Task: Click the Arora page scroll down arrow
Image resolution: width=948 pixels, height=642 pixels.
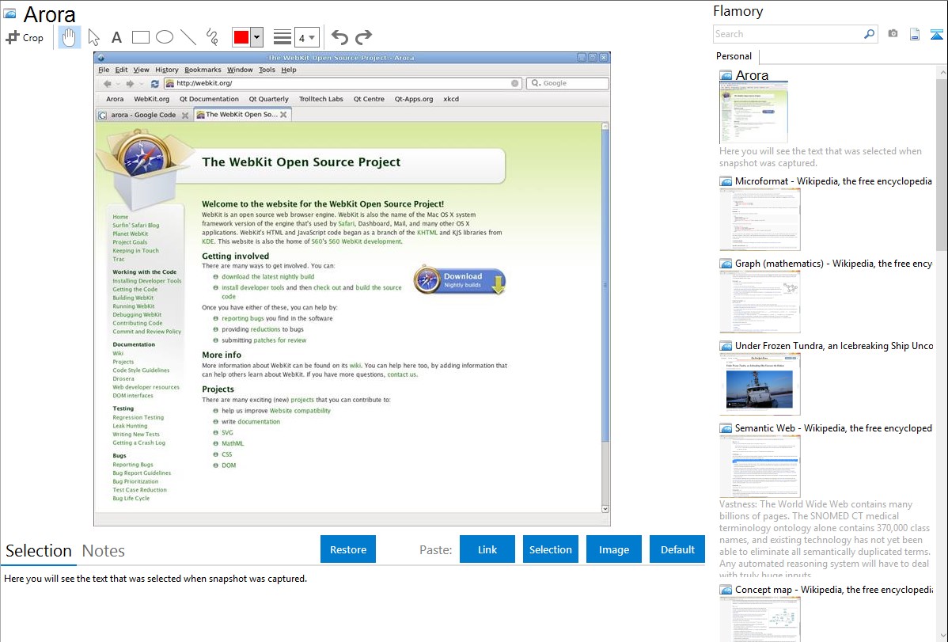Action: [605, 509]
